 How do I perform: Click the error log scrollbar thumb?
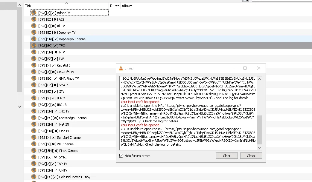(259, 130)
